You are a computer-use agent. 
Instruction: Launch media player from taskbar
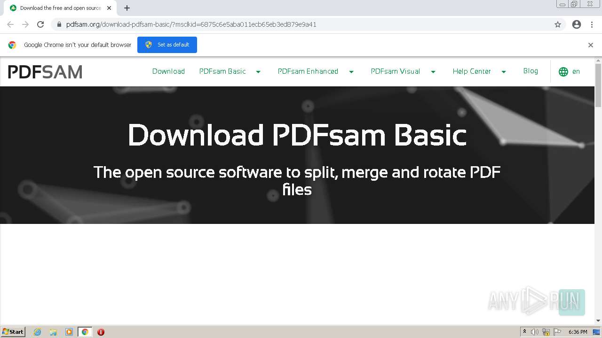[69, 332]
